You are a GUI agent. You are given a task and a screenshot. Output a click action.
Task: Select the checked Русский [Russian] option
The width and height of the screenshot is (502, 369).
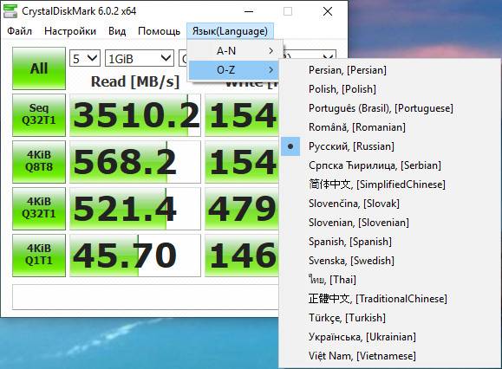tap(390, 146)
